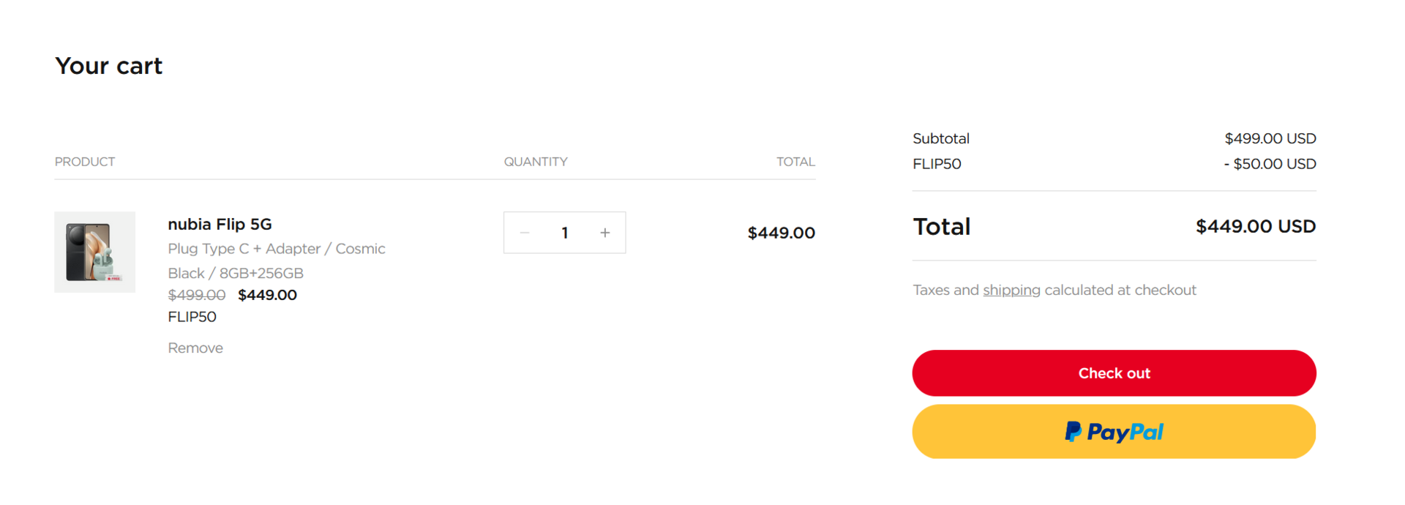Click the Subtotal $499.00 USD amount
Image resolution: width=1405 pixels, height=505 pixels.
coord(1270,138)
